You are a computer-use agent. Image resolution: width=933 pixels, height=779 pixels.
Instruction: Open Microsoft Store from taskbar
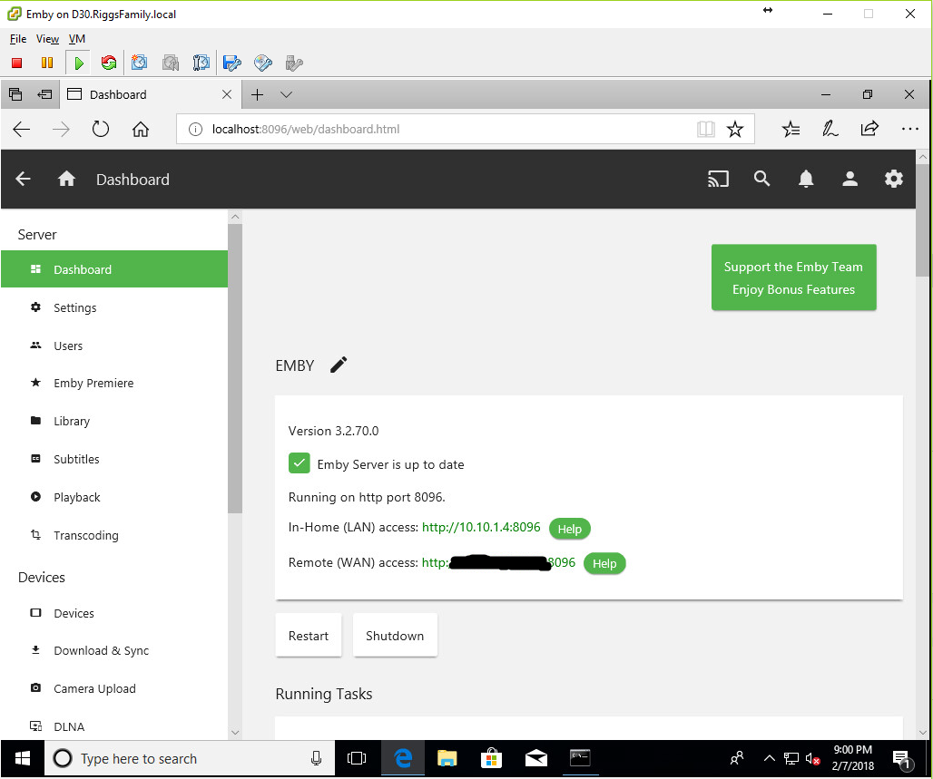click(491, 759)
